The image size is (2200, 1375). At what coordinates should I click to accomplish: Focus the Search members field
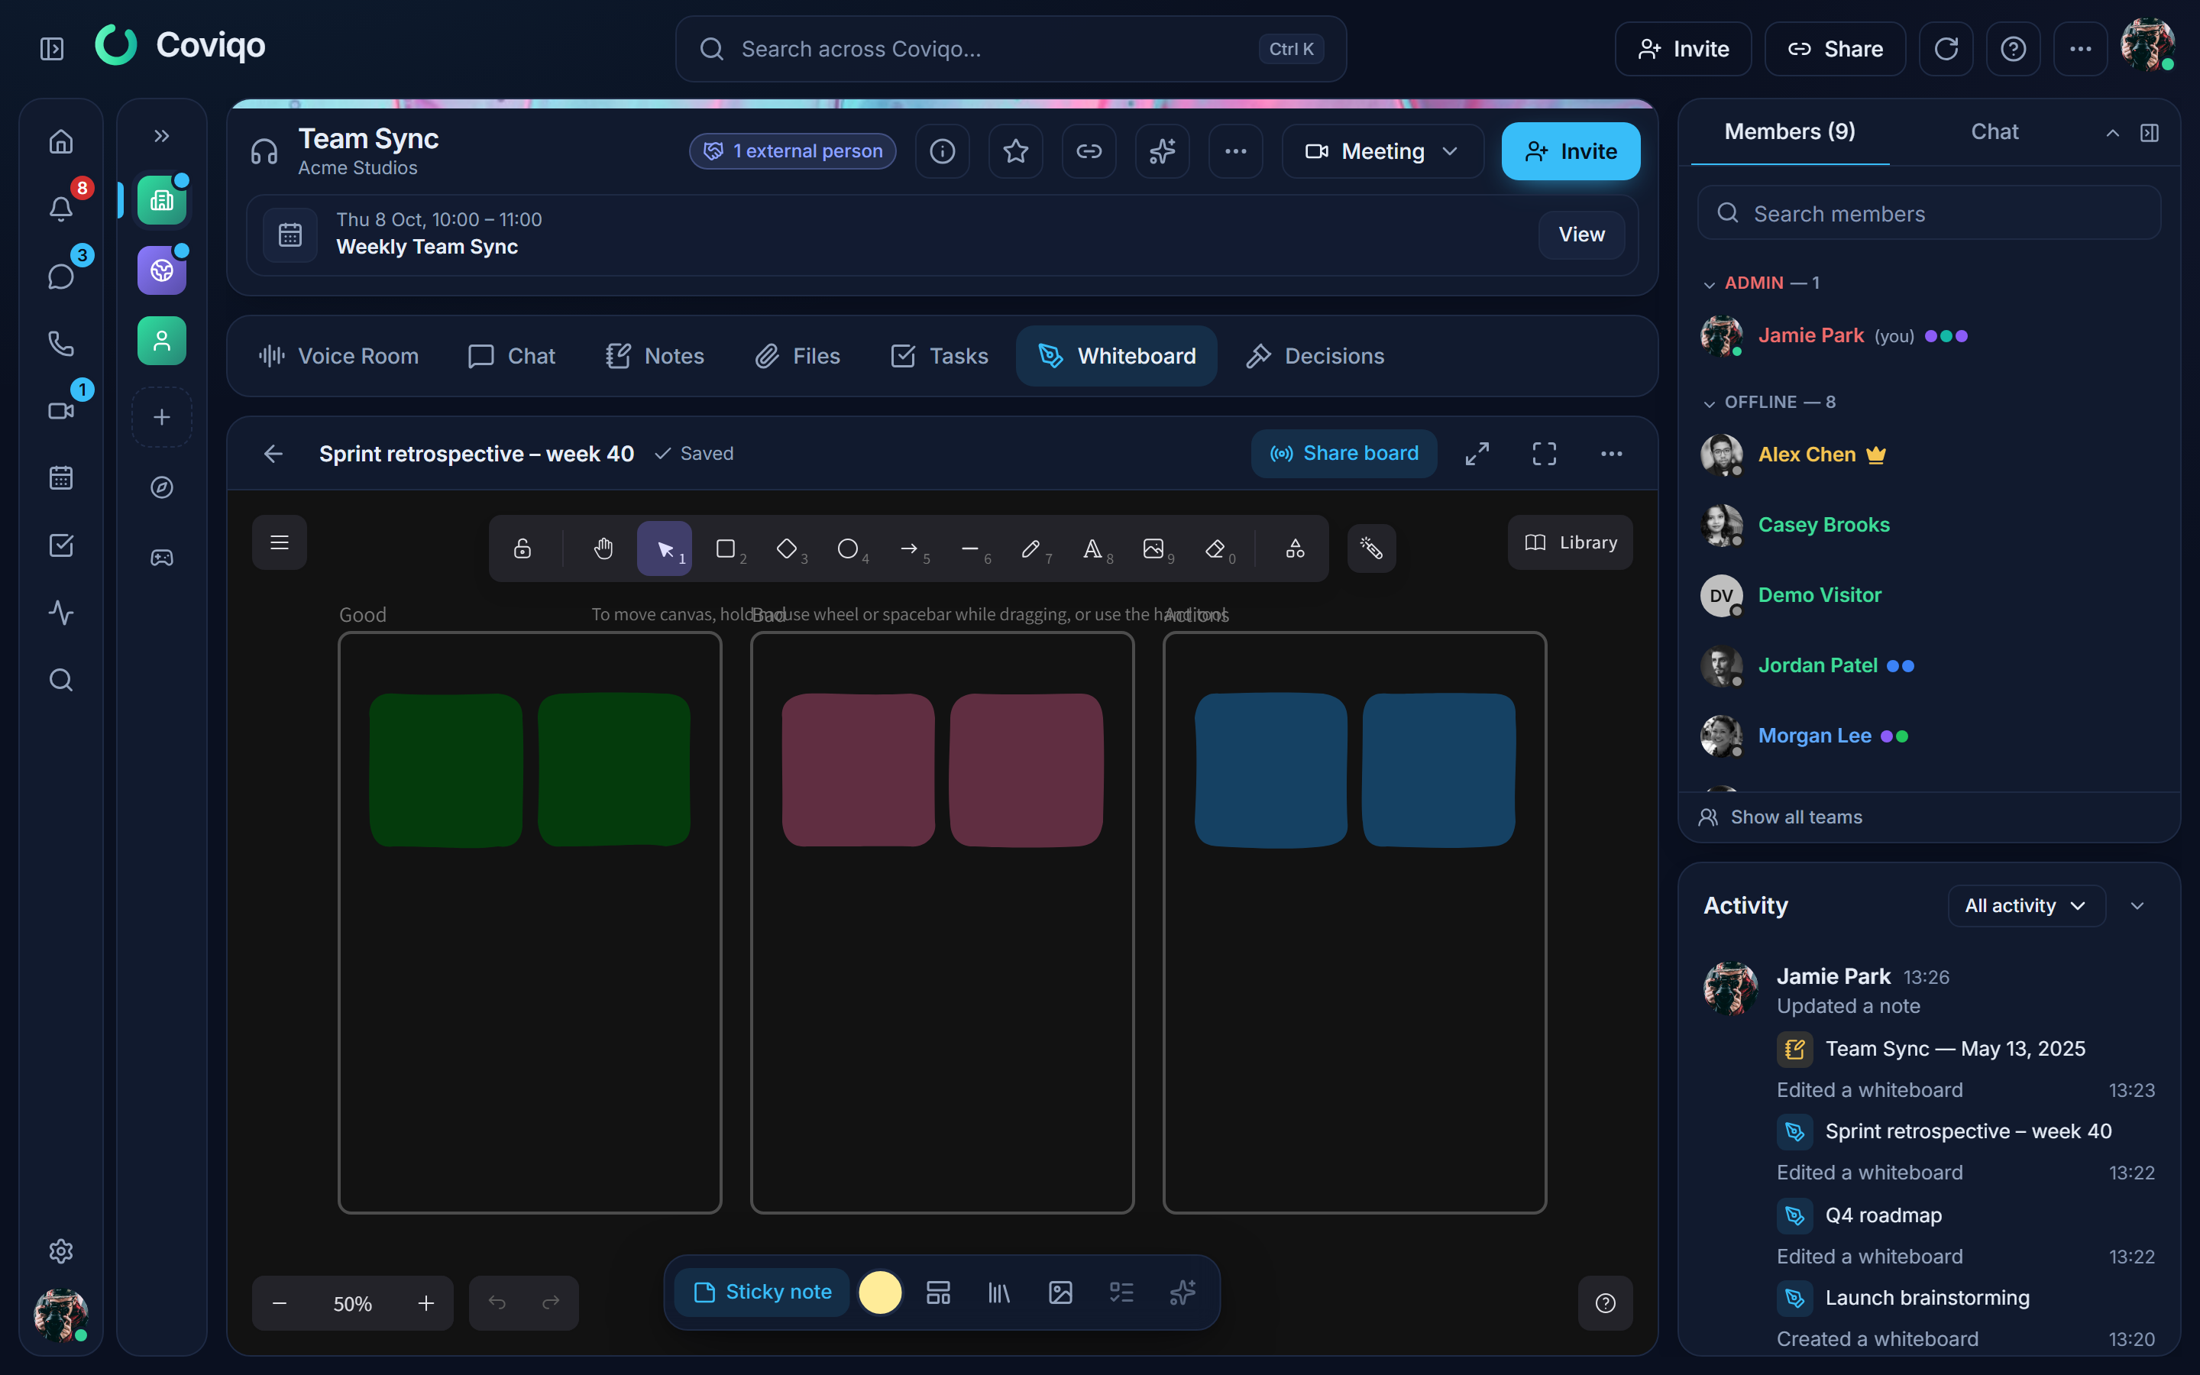coord(1929,213)
